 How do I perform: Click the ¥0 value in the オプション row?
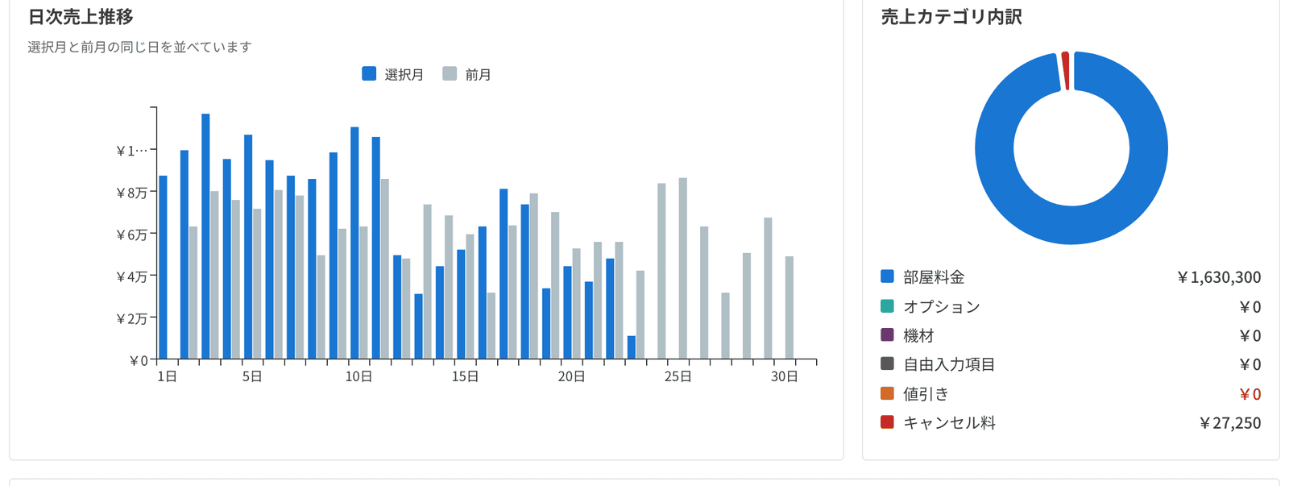tap(1250, 307)
